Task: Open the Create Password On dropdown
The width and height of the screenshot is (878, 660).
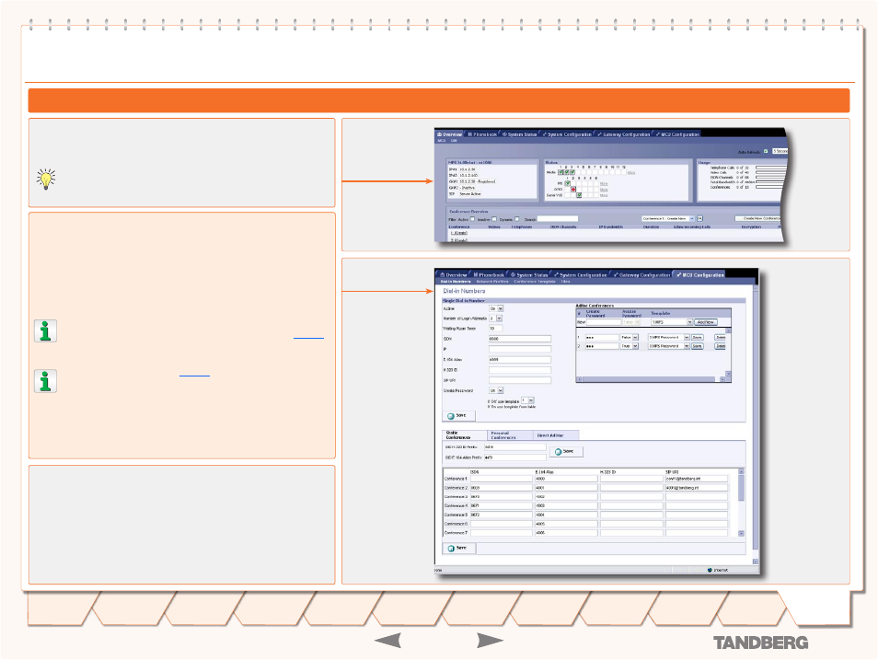Action: pos(496,390)
